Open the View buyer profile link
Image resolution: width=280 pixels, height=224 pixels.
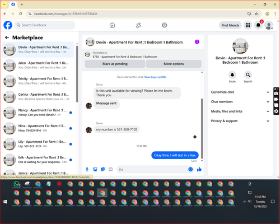(155, 77)
